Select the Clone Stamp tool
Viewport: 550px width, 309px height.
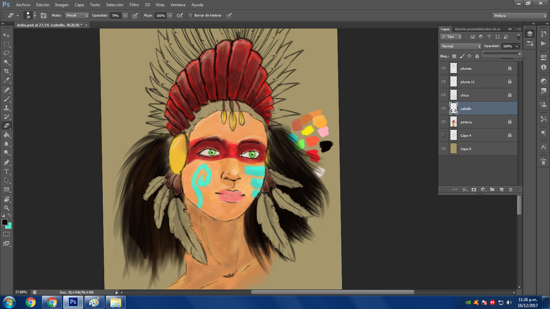point(7,108)
